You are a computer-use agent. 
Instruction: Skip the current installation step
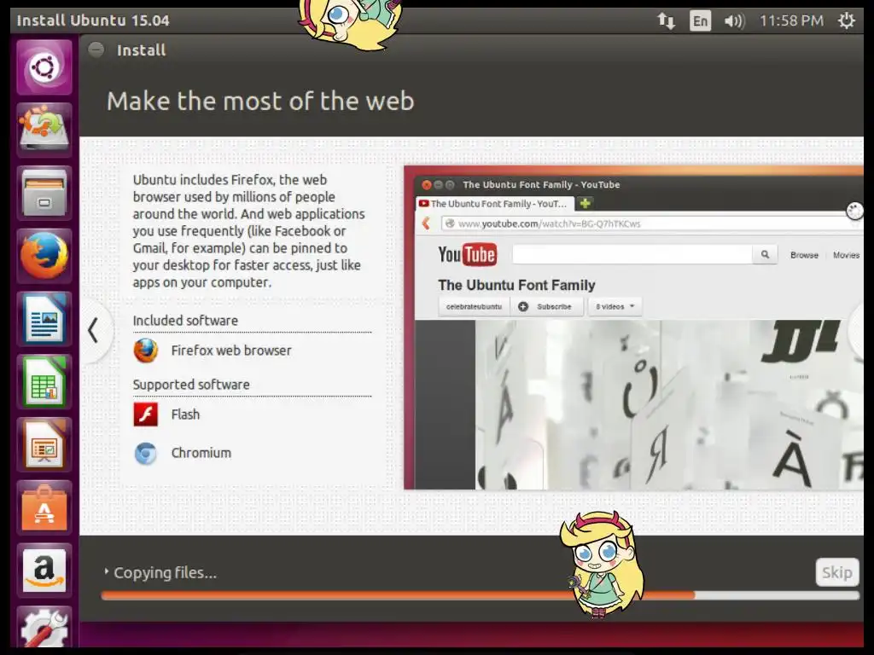(x=836, y=572)
